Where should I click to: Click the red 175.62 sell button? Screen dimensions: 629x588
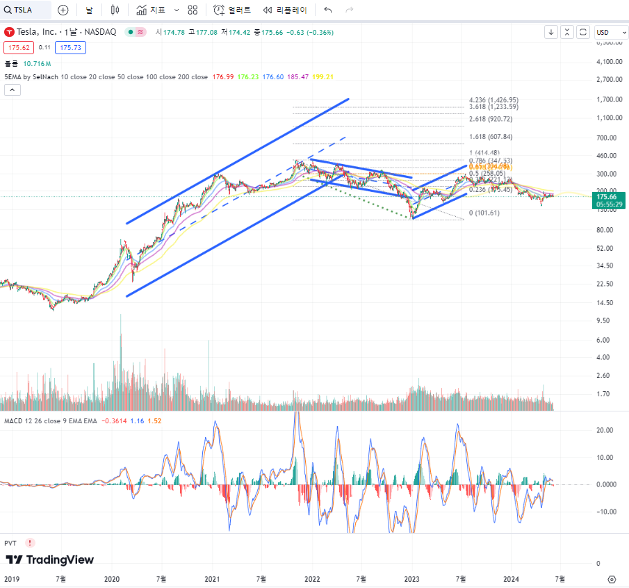coord(19,48)
